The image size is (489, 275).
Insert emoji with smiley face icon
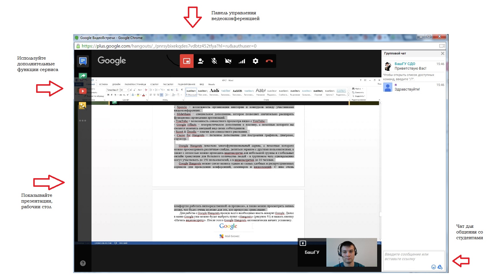[x=433, y=267]
